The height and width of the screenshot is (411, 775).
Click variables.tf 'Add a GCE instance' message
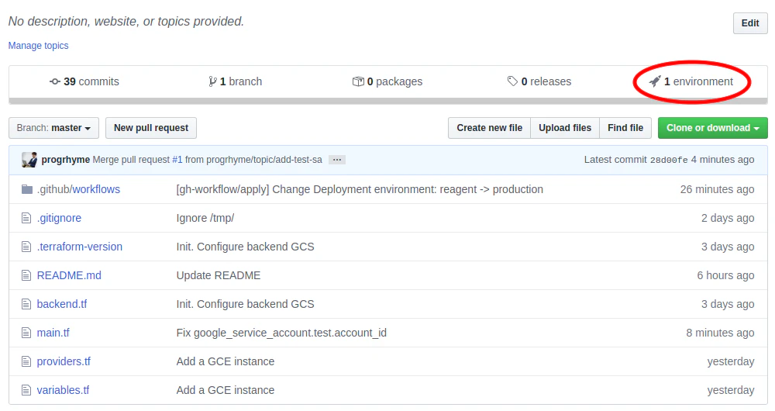pyautogui.click(x=226, y=390)
